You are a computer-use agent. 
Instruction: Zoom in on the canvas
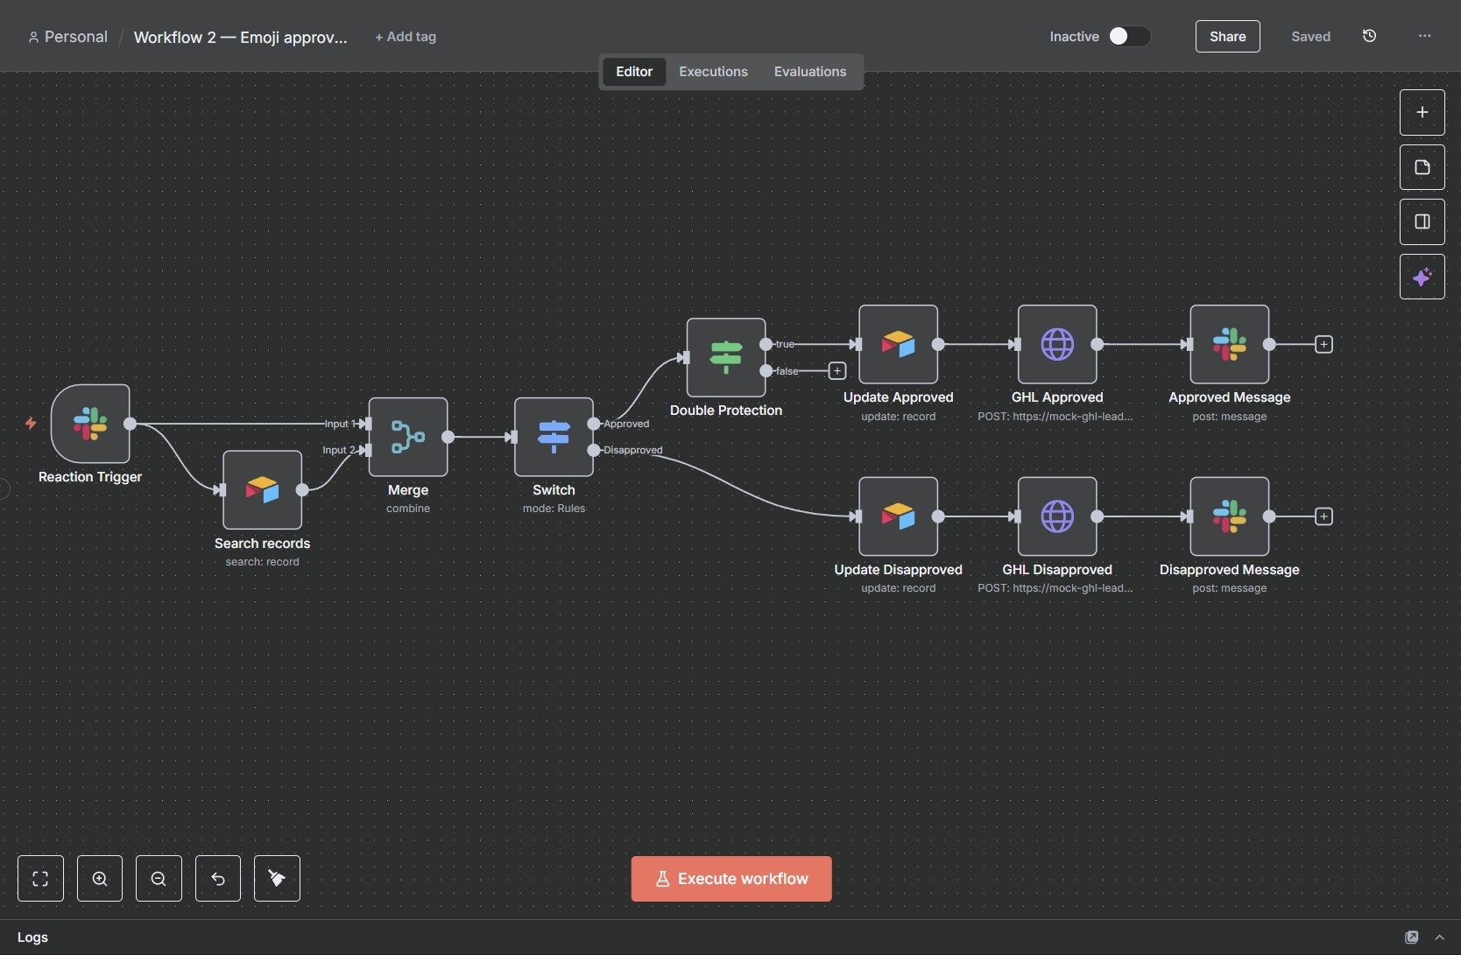pyautogui.click(x=100, y=879)
